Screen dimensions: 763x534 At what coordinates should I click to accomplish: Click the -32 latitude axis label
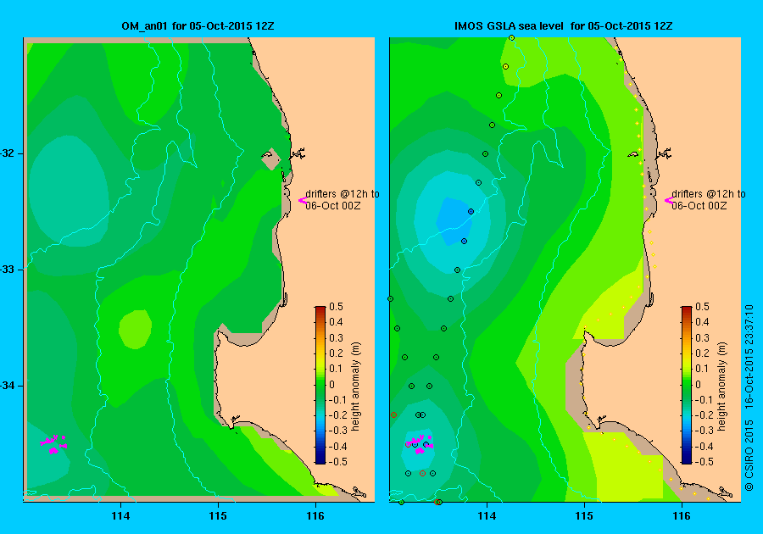point(8,153)
